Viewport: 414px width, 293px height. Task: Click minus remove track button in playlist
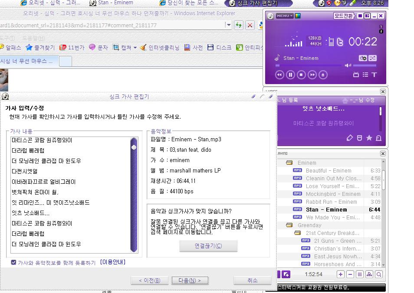coord(350,274)
